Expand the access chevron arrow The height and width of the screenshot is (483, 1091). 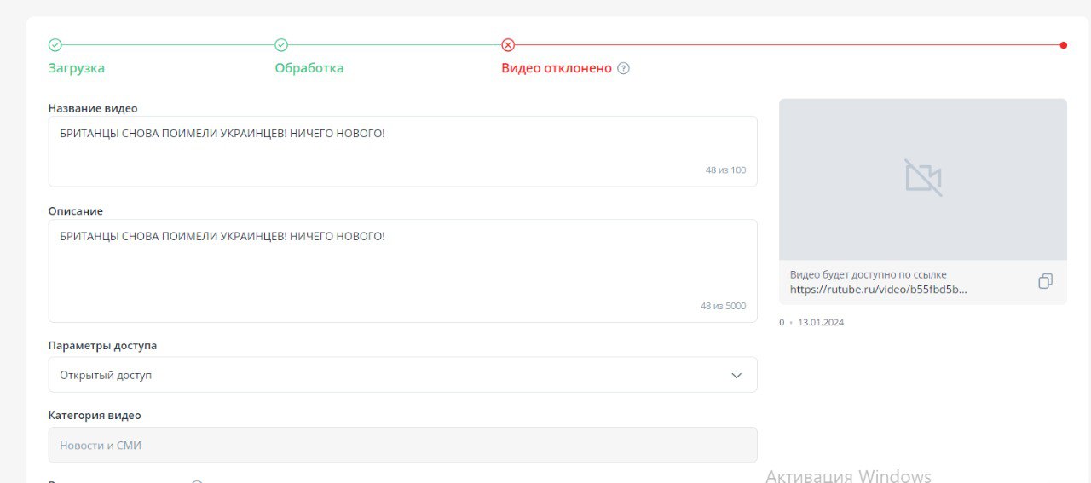736,376
